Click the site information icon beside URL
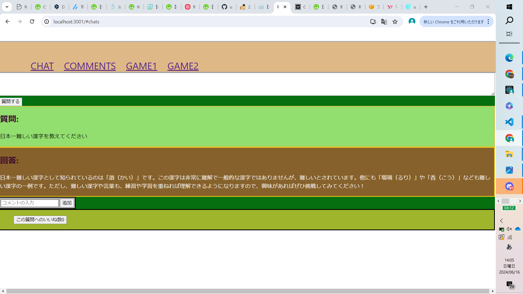 47,22
